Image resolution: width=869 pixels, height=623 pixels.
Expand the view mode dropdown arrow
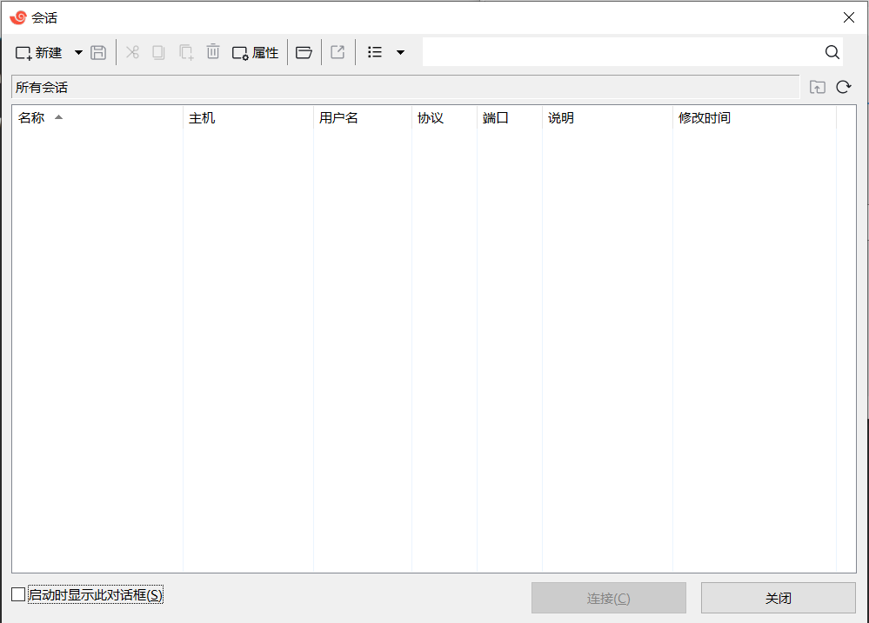(x=400, y=53)
